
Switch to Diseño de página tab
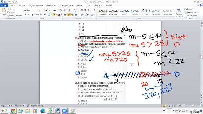(x=36, y=5)
